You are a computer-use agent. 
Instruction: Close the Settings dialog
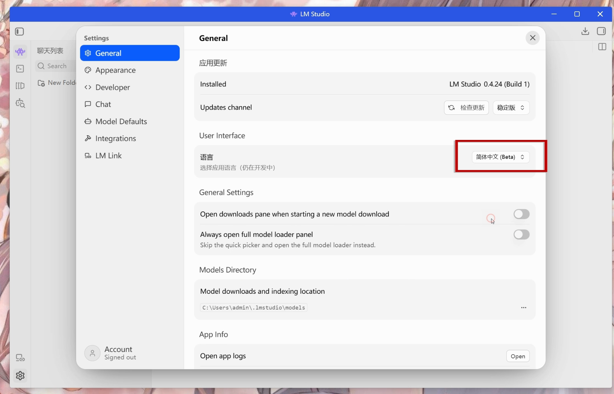pos(533,38)
